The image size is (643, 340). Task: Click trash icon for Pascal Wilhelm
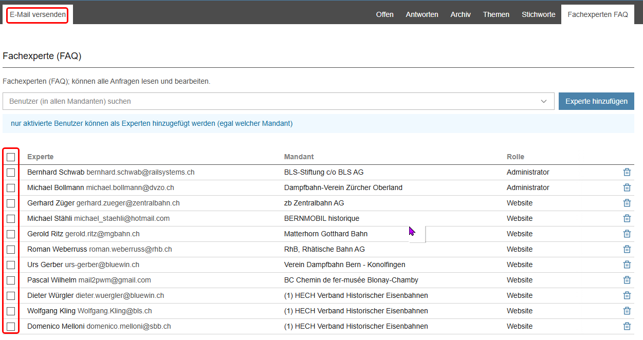click(627, 280)
